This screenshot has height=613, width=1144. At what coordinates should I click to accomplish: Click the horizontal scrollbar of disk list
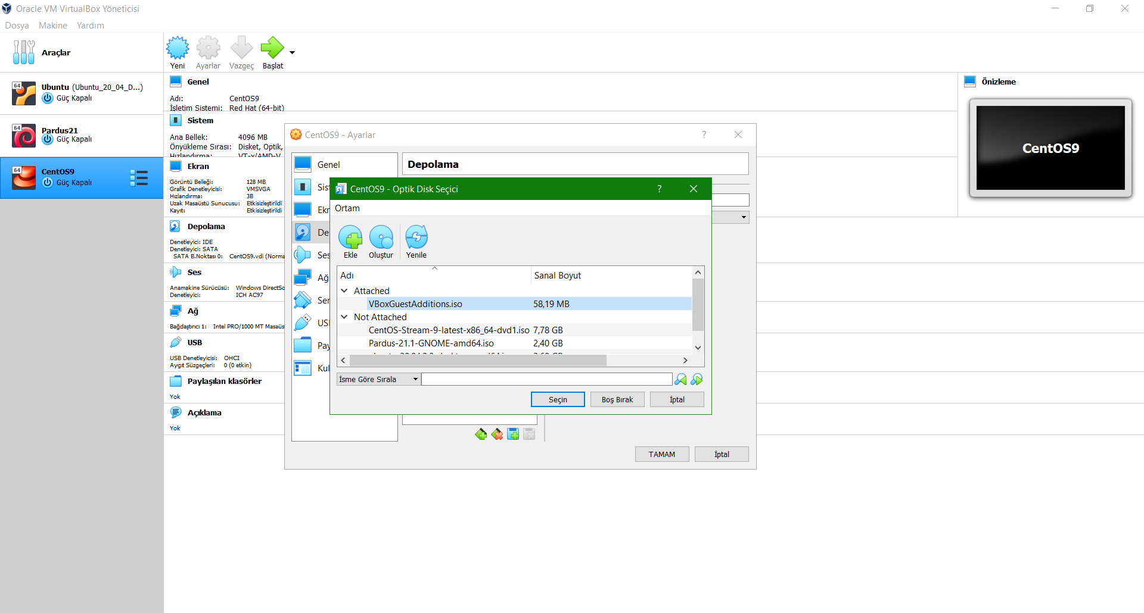pos(478,360)
